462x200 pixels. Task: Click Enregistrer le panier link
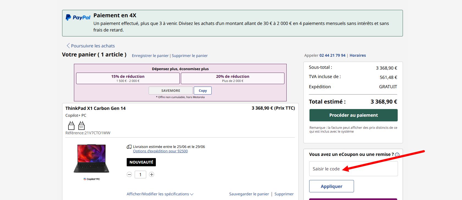tap(150, 56)
